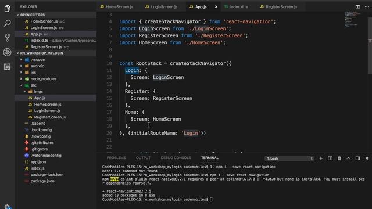Collapse the RN_WORKSHOP_MYLOGIN section

pyautogui.click(x=56, y=53)
